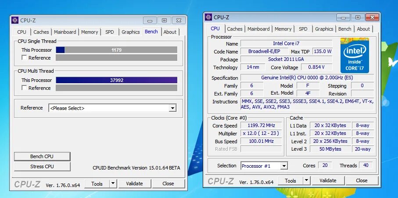Open the Tools arrow menu in the Bench window
This screenshot has width=398, height=198.
tap(113, 184)
